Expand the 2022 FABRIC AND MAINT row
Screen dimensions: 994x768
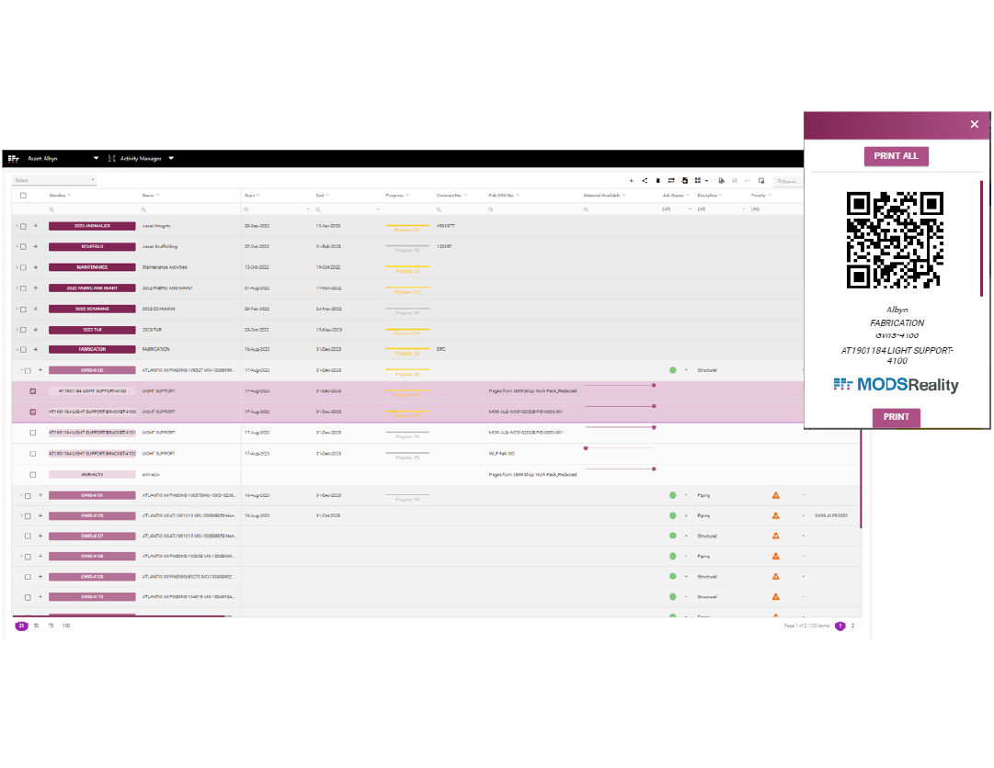pyautogui.click(x=17, y=288)
